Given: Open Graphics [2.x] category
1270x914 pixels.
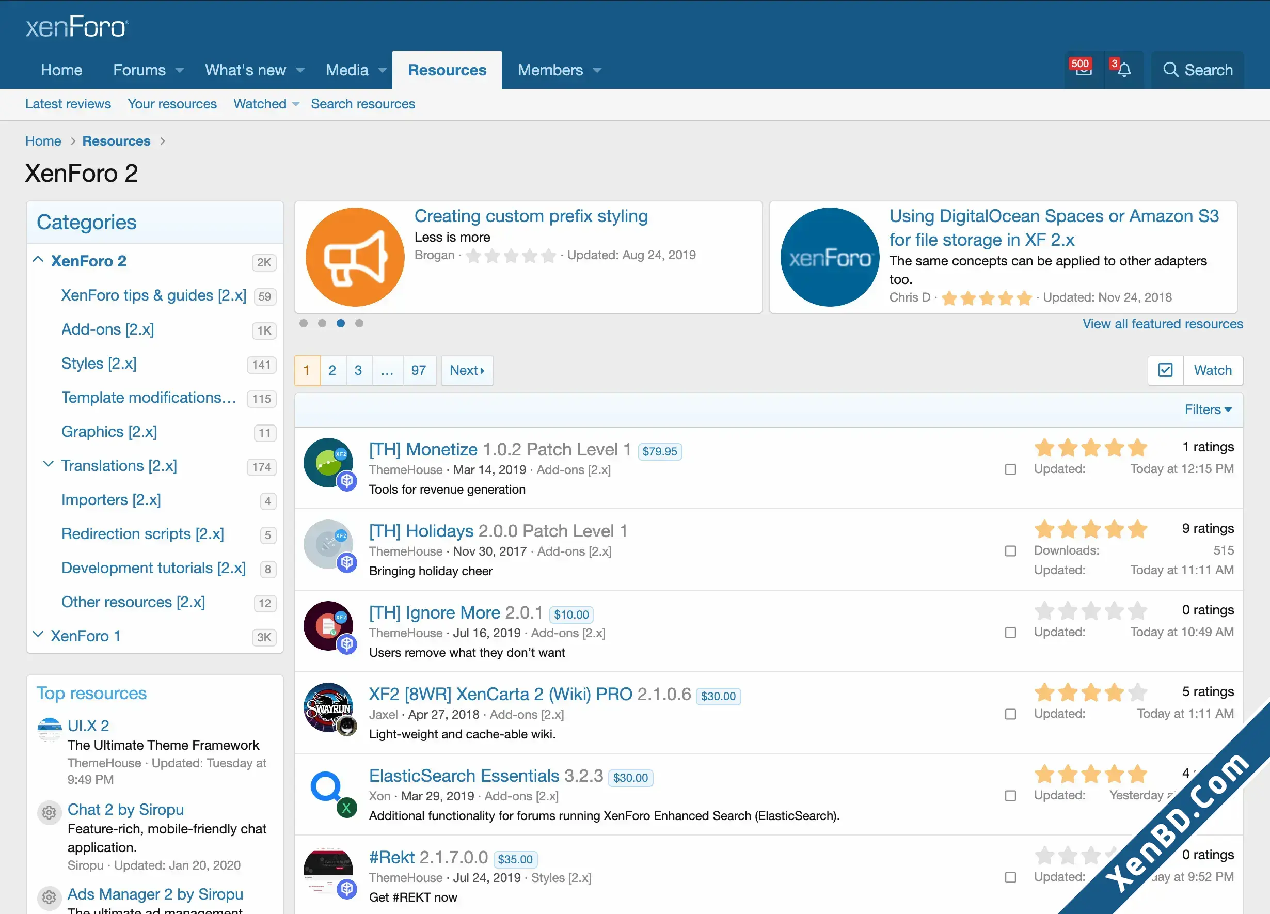Looking at the screenshot, I should coord(108,431).
